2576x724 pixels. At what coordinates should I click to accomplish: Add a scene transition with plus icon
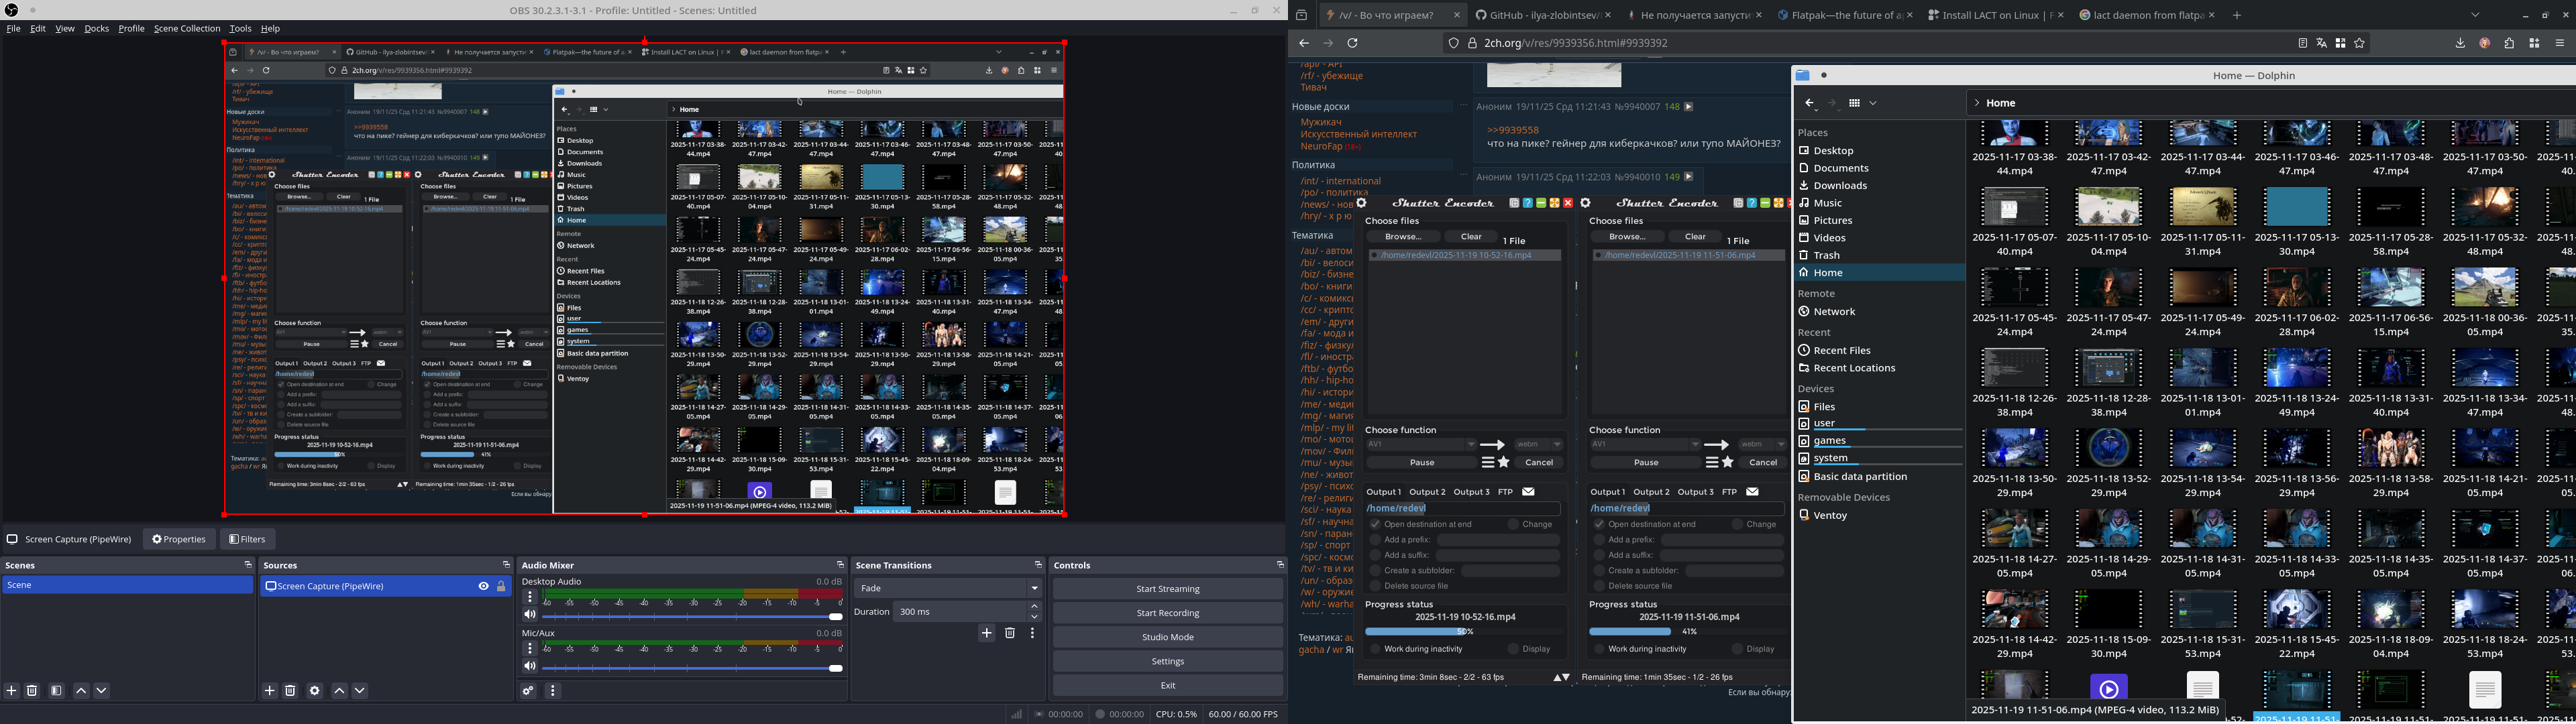986,633
